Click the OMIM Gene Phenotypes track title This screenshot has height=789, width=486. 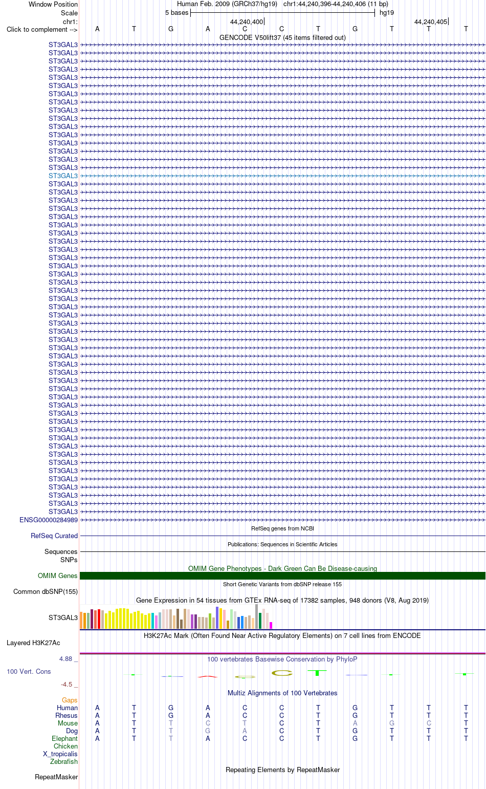pos(282,568)
